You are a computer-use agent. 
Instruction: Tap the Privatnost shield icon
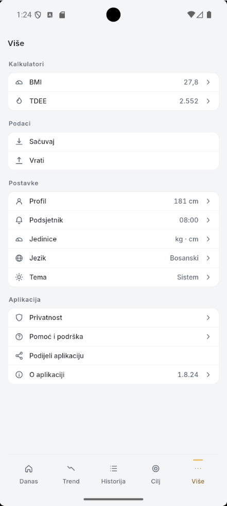tap(19, 318)
